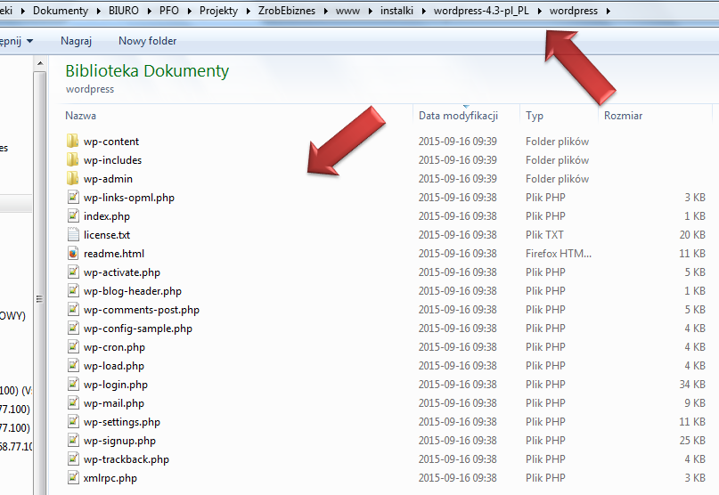
Task: Select the xmlrpc.php file name
Action: pos(110,478)
